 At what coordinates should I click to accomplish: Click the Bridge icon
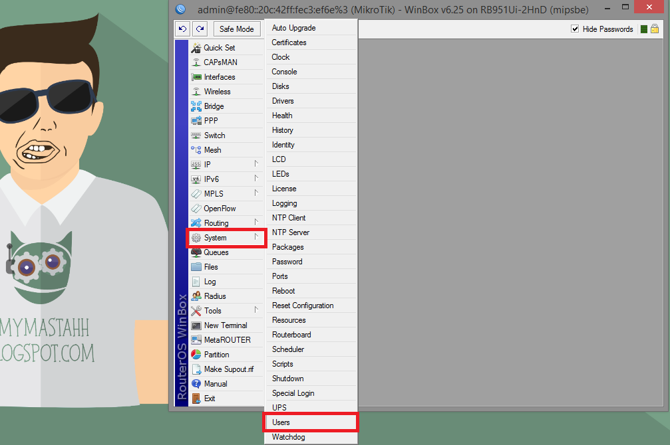[196, 106]
